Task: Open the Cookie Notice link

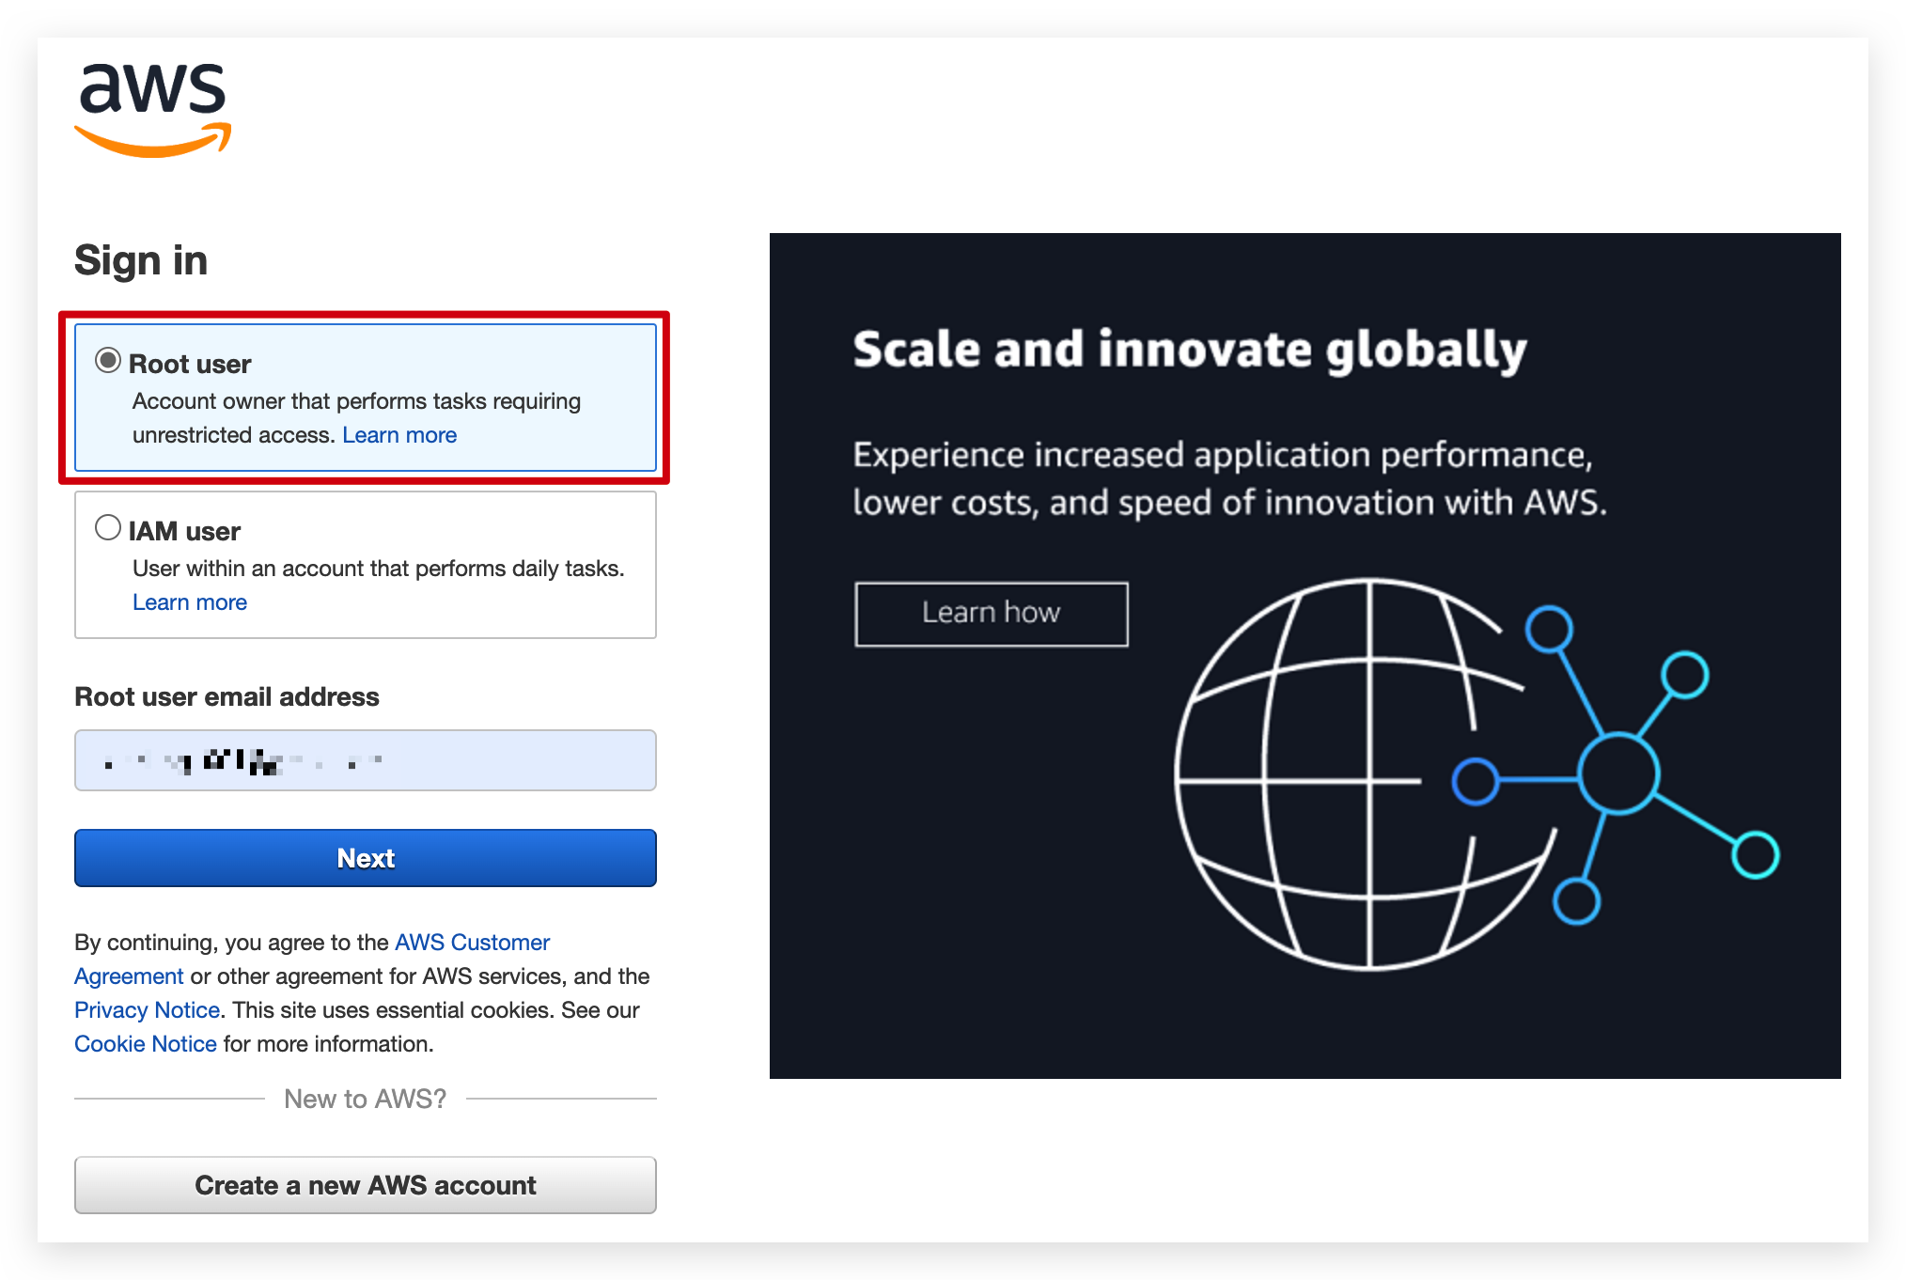Action: pos(146,1044)
